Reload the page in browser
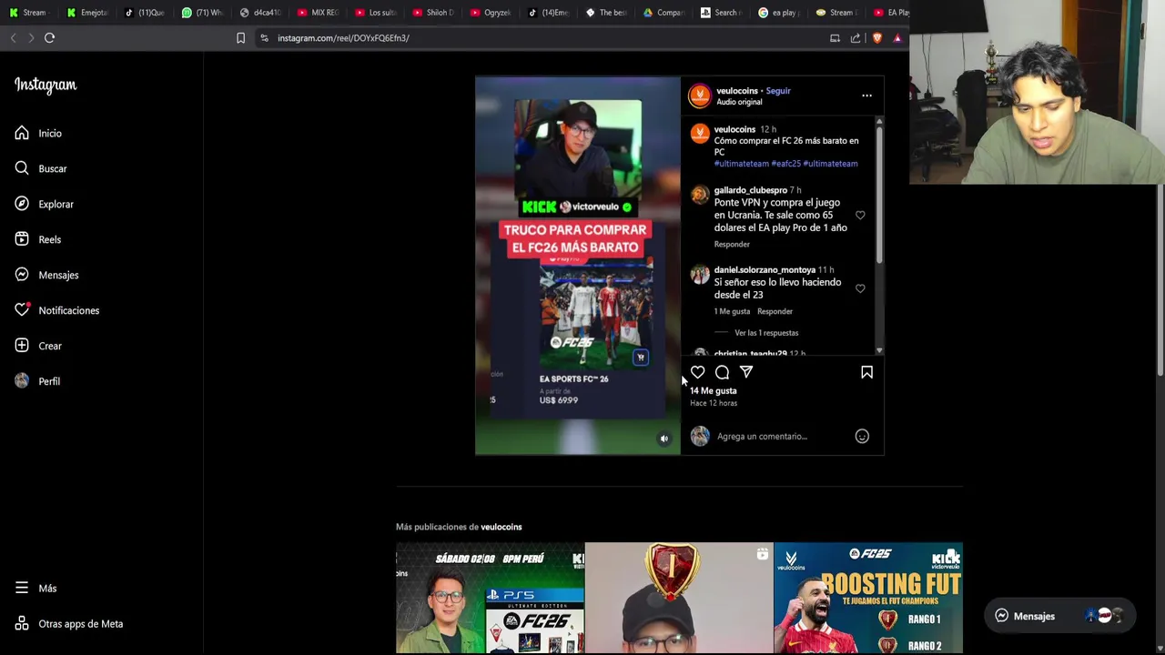This screenshot has height=655, width=1165. click(49, 37)
